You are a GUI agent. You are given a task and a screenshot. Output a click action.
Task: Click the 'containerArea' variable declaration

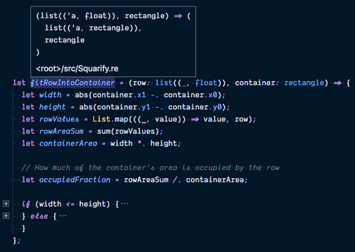[x=68, y=143]
